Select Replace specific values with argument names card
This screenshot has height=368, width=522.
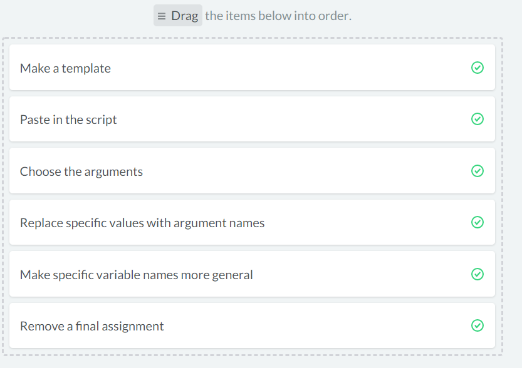click(252, 222)
